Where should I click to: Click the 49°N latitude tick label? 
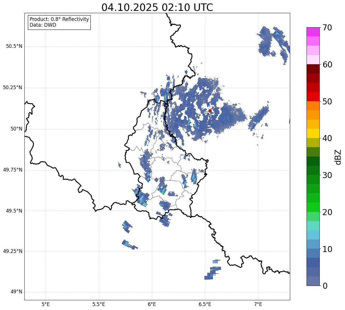[x=16, y=292]
